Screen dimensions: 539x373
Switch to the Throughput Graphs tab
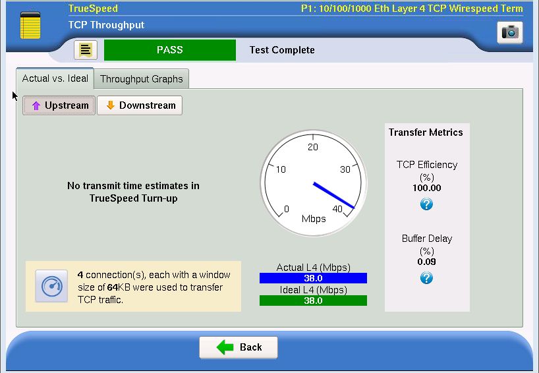click(x=141, y=78)
